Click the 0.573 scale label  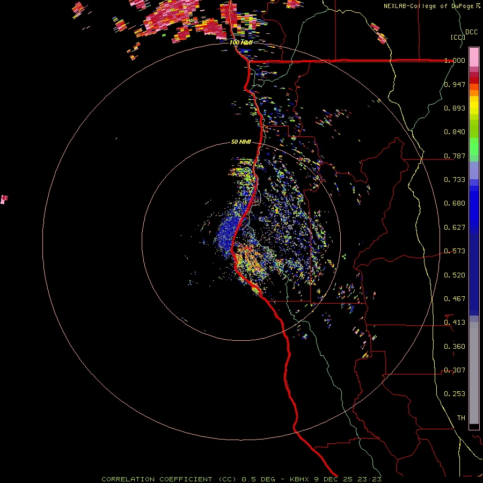coord(455,251)
